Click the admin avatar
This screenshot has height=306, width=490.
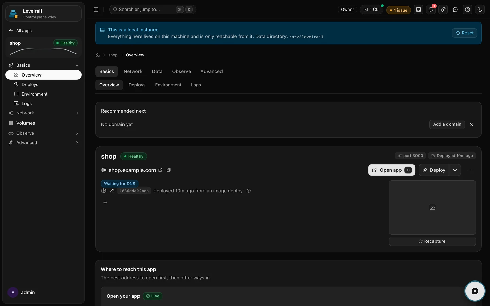(13, 292)
